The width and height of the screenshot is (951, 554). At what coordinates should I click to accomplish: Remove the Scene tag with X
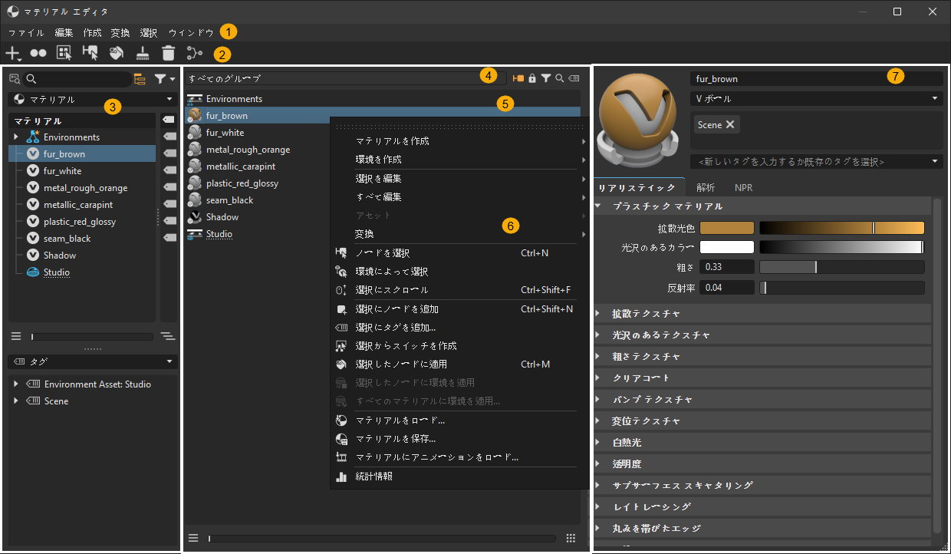(x=730, y=124)
